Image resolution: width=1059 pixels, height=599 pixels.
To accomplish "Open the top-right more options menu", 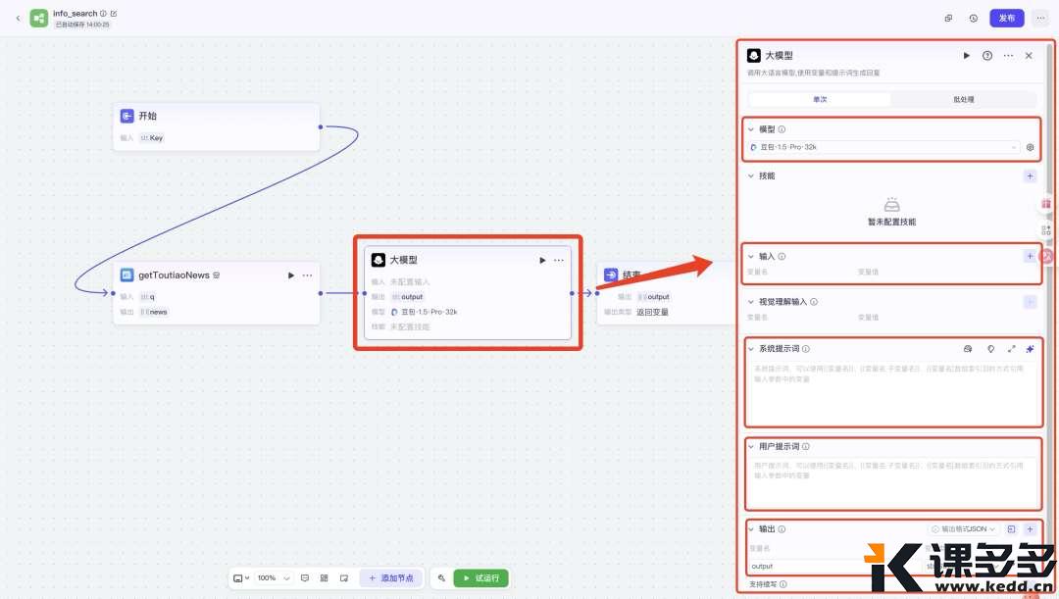I will click(x=1040, y=19).
